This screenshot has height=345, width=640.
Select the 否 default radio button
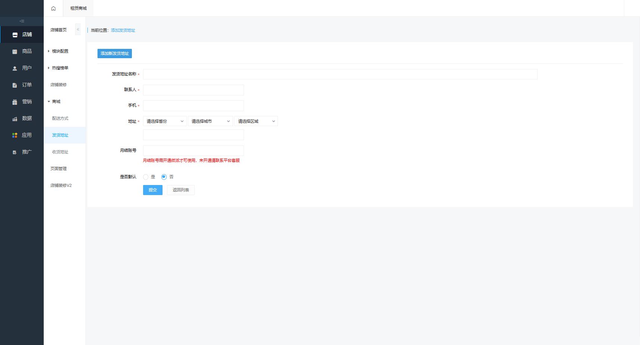164,177
